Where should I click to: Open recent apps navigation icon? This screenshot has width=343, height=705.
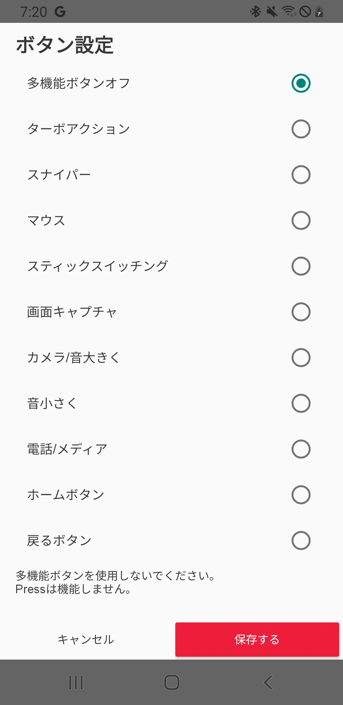coord(76,682)
